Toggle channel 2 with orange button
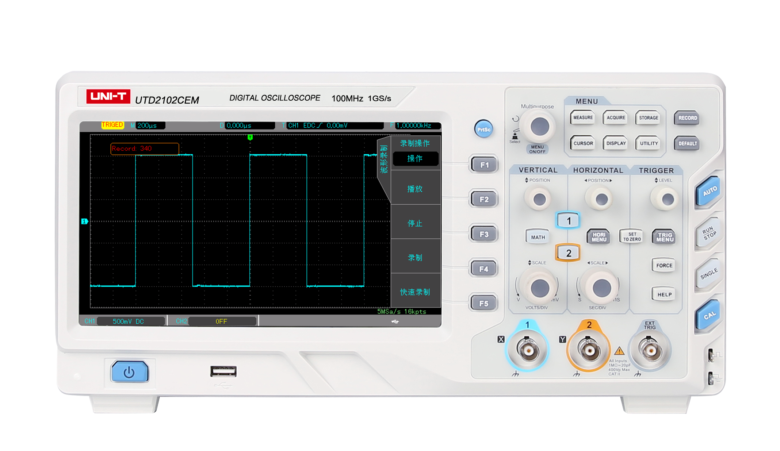This screenshot has height=451, width=780. (x=568, y=253)
